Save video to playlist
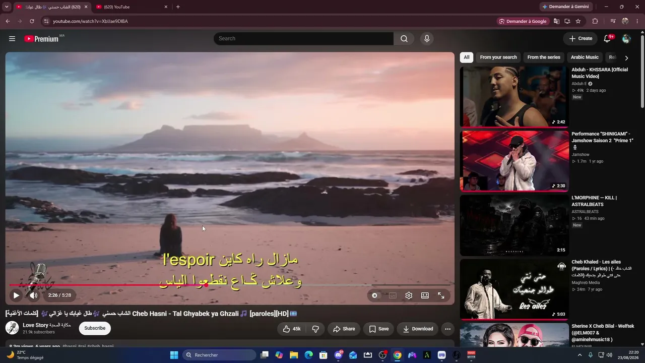Screen dimensions: 645x363 378,329
